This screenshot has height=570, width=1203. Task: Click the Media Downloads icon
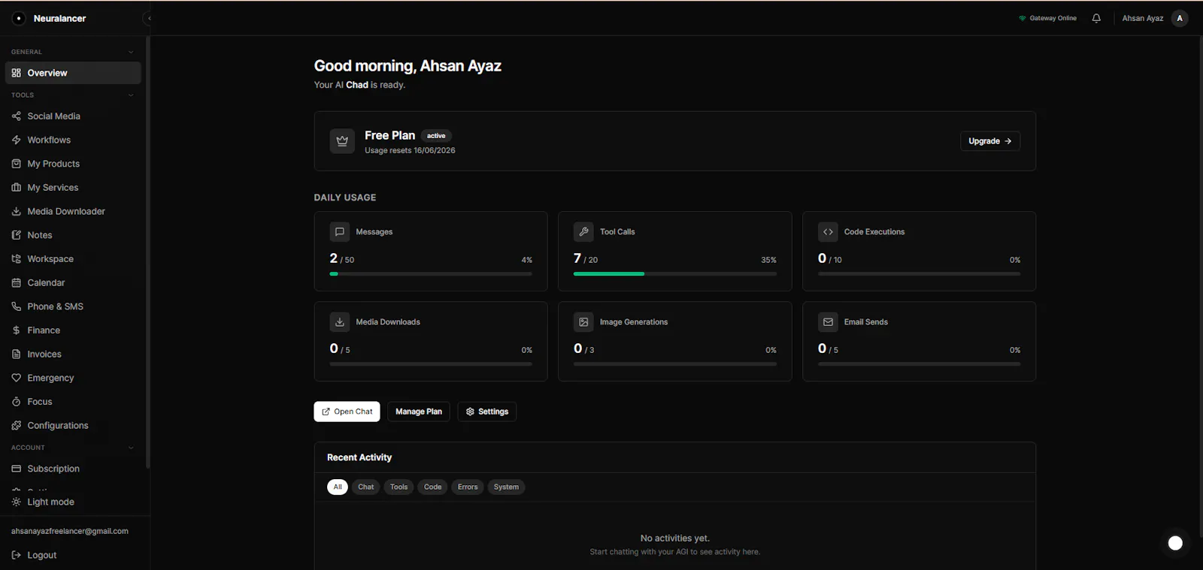coord(339,322)
